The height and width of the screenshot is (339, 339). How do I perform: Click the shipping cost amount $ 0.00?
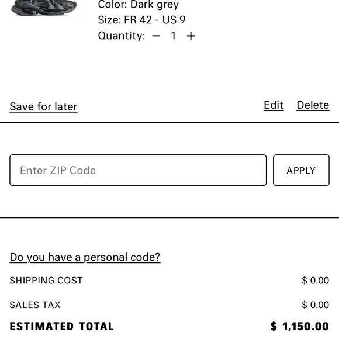click(x=316, y=281)
